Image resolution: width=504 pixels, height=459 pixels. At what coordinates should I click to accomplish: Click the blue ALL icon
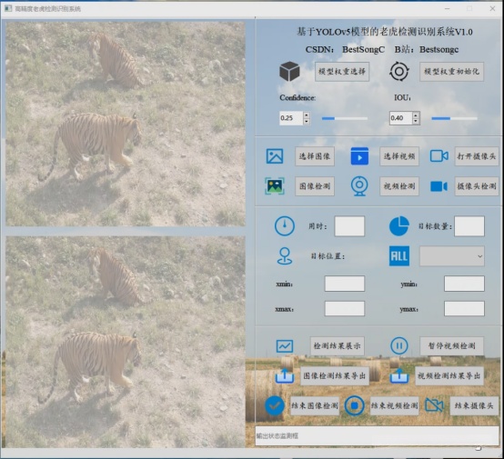click(x=399, y=256)
